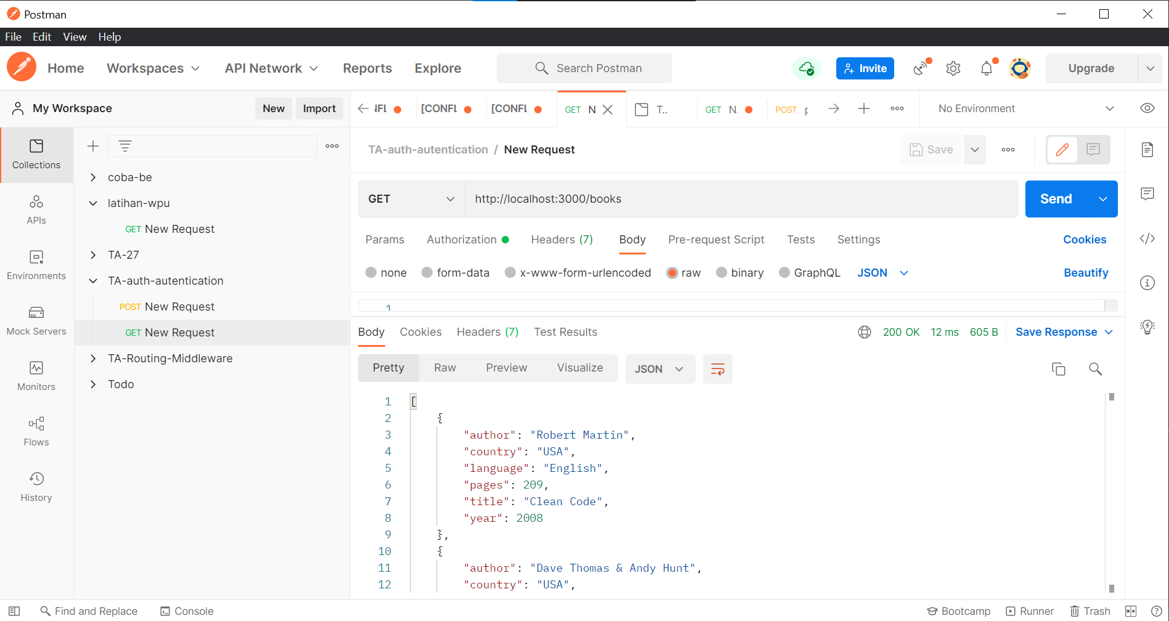
Task: Copy the response body
Action: (1059, 368)
